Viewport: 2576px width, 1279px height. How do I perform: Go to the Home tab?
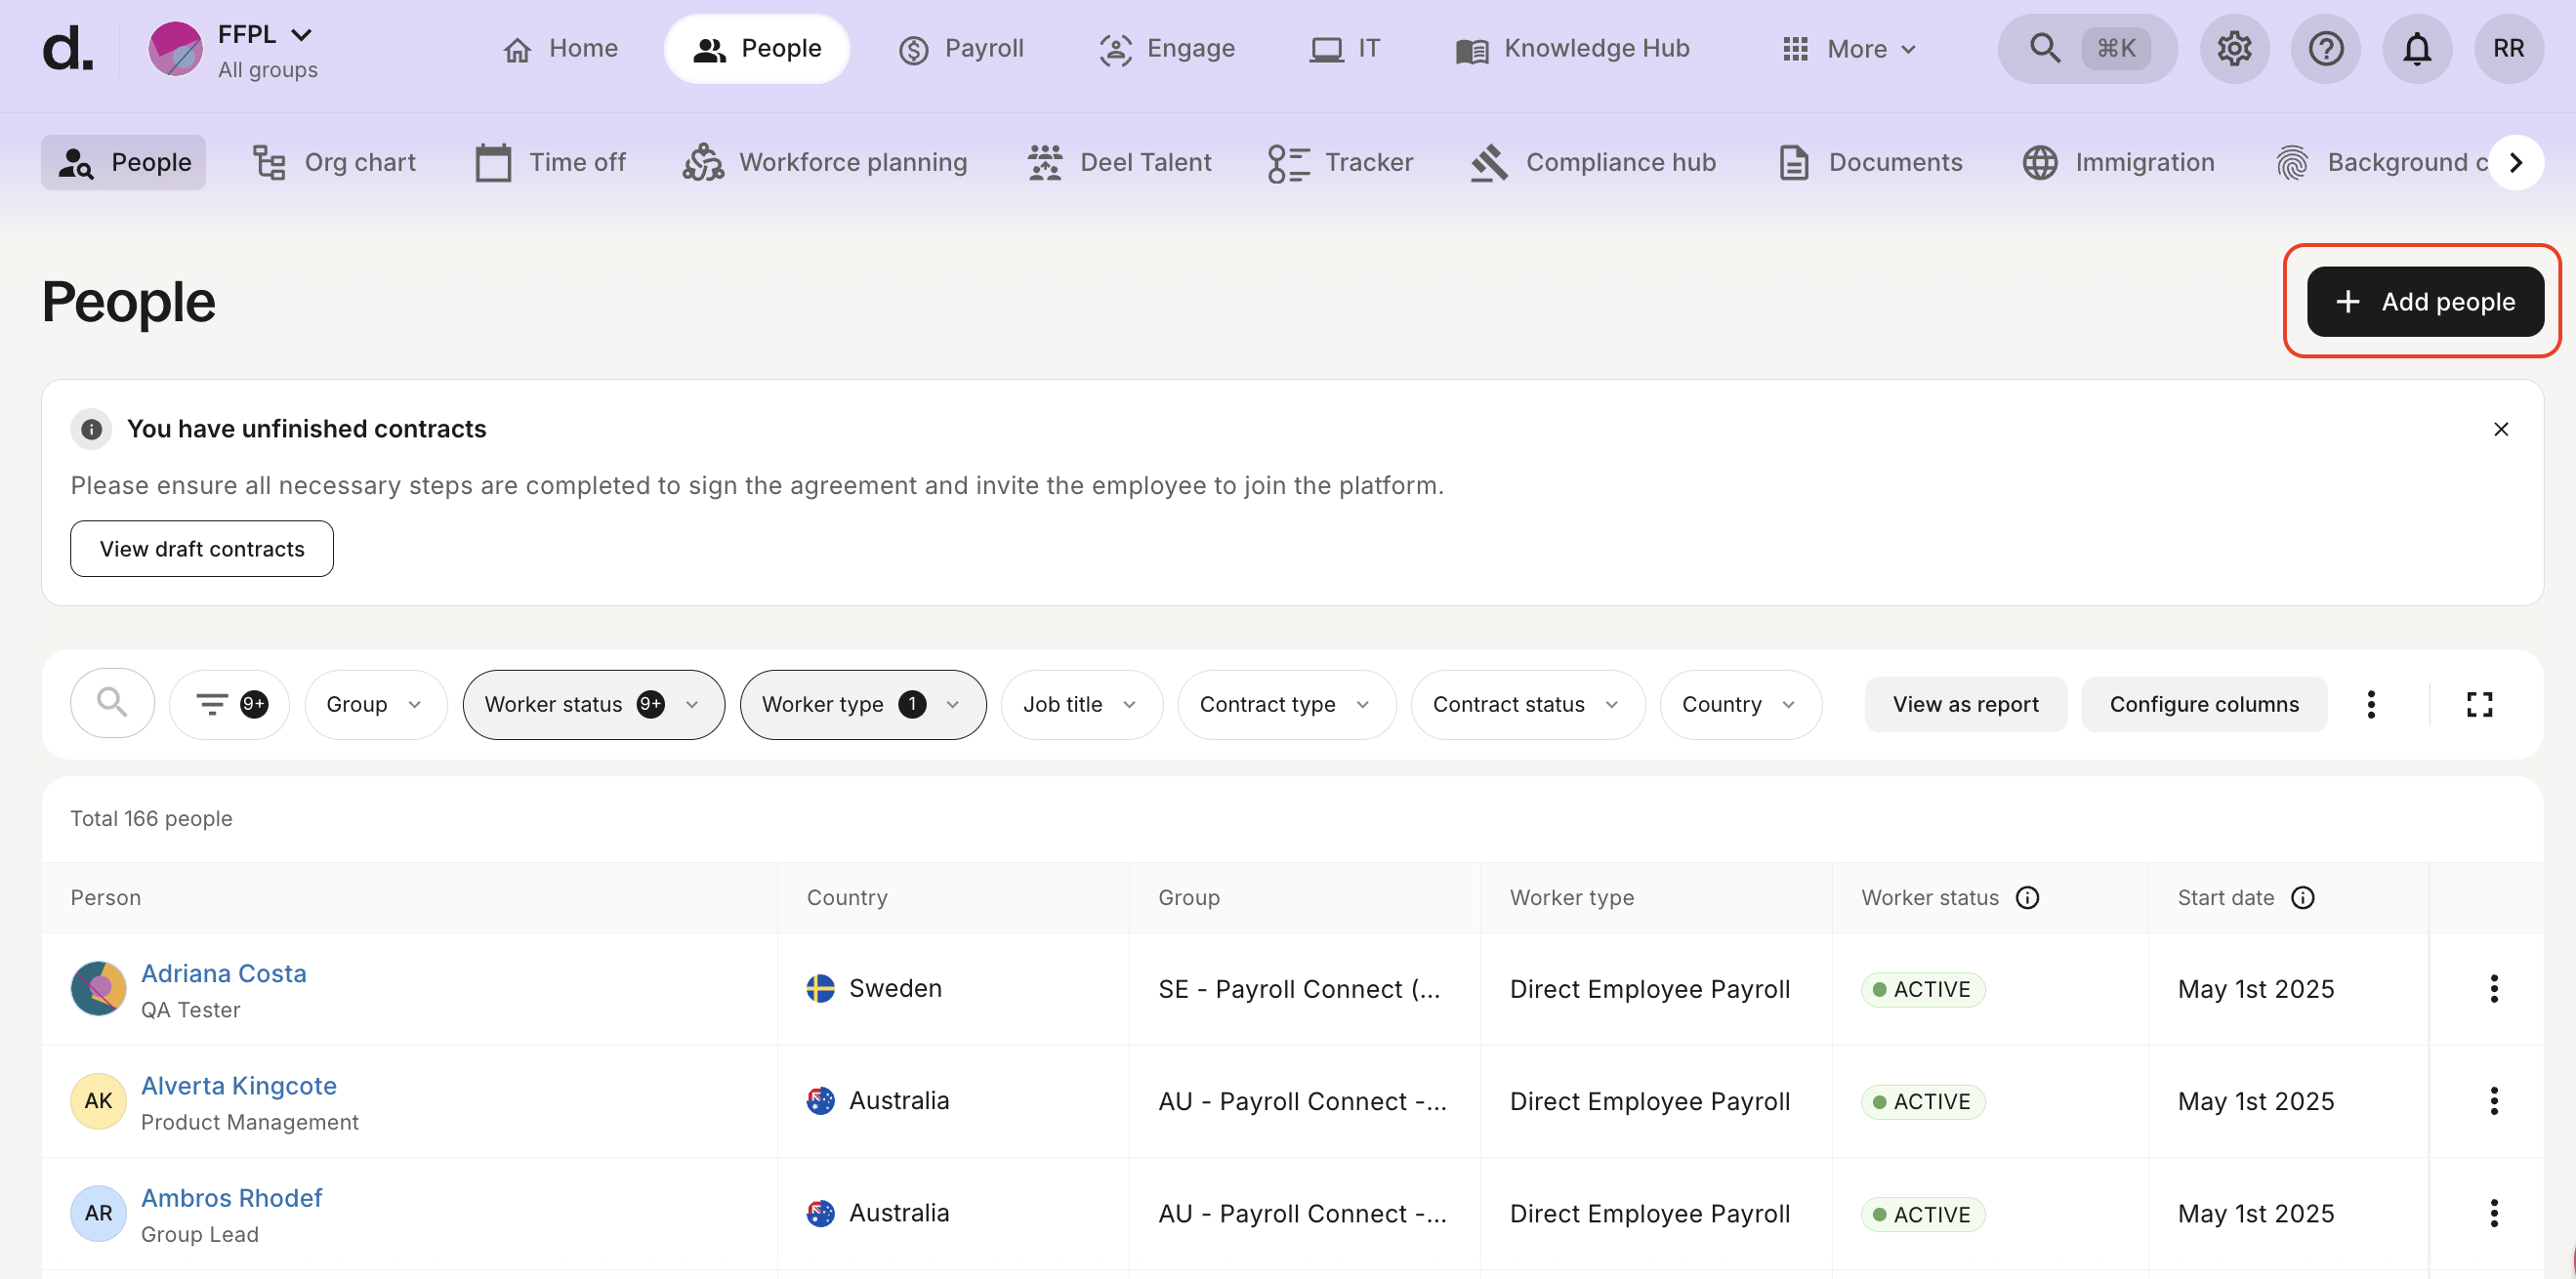pyautogui.click(x=561, y=48)
